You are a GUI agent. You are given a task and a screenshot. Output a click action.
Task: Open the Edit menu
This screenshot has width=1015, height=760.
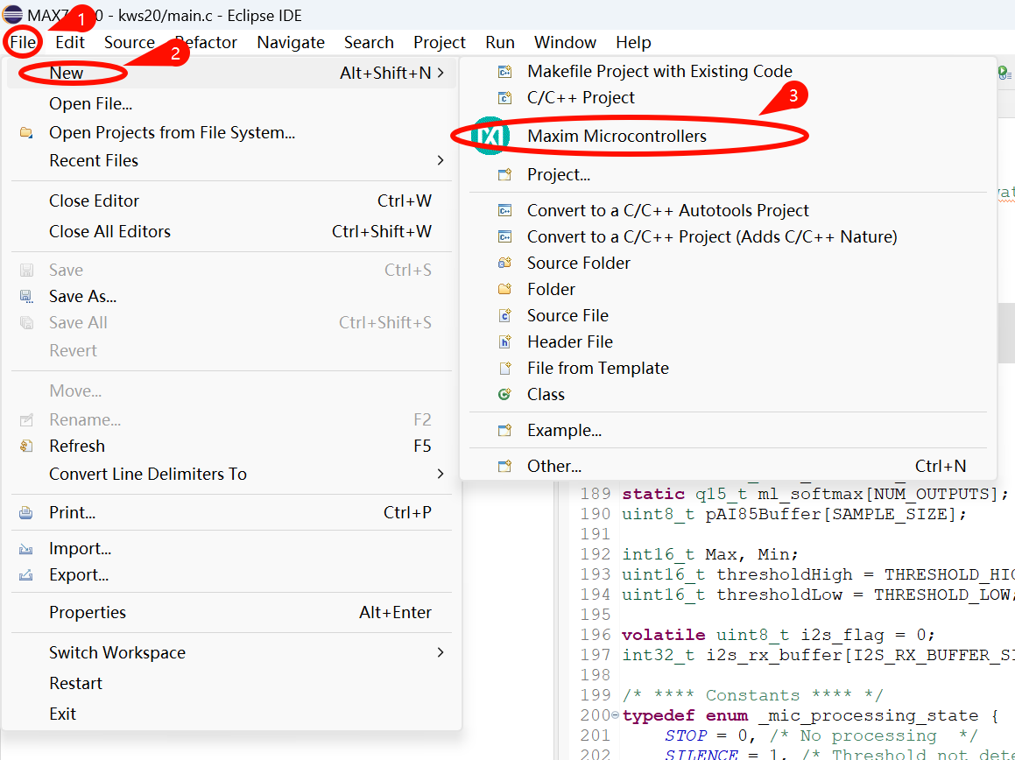70,42
